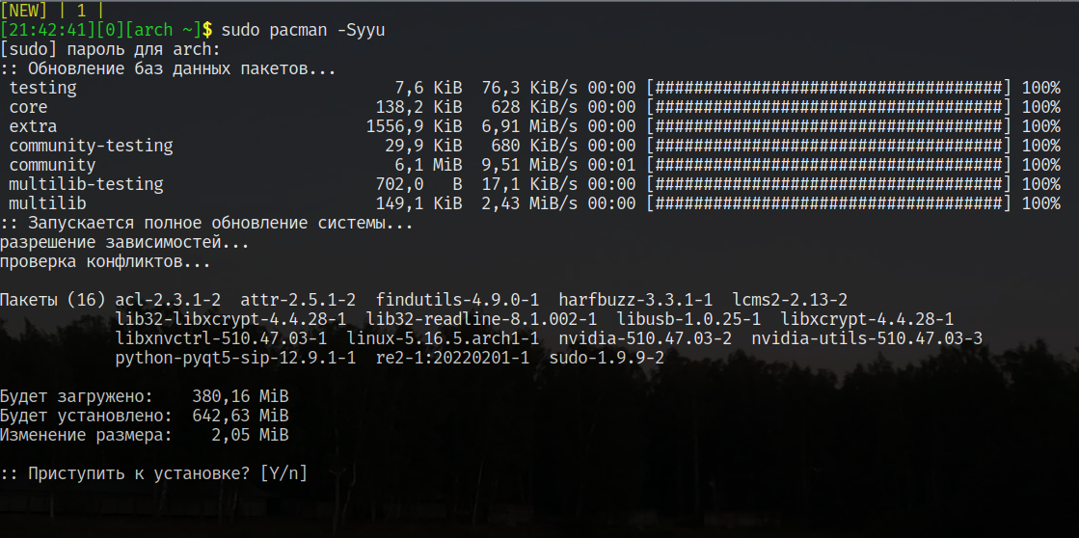1079x538 pixels.
Task: Click the 'arch ~' prompt segment
Action: pyautogui.click(x=163, y=30)
